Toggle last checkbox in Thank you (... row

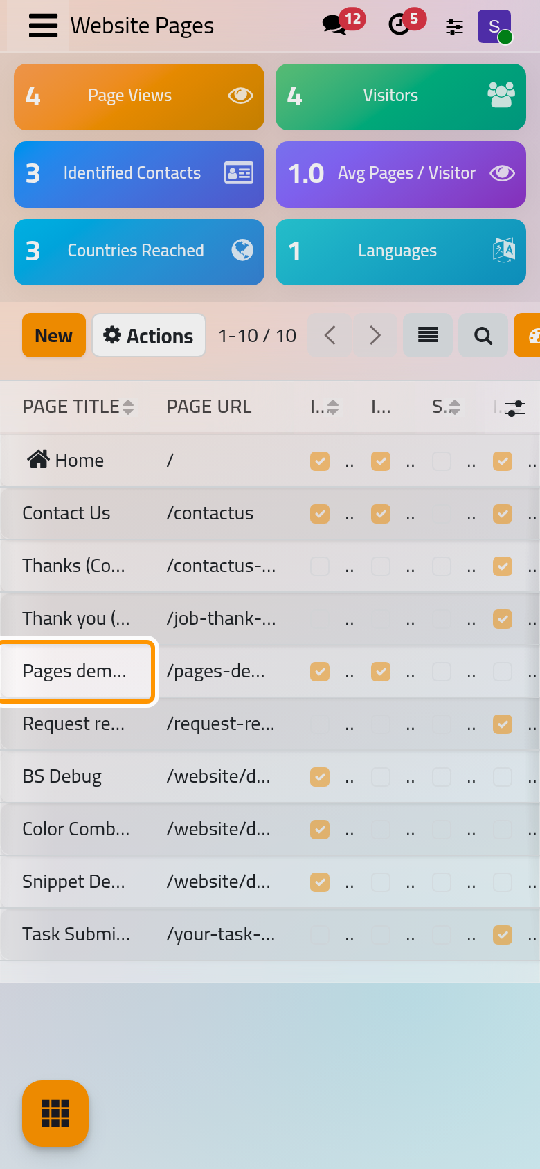[503, 619]
